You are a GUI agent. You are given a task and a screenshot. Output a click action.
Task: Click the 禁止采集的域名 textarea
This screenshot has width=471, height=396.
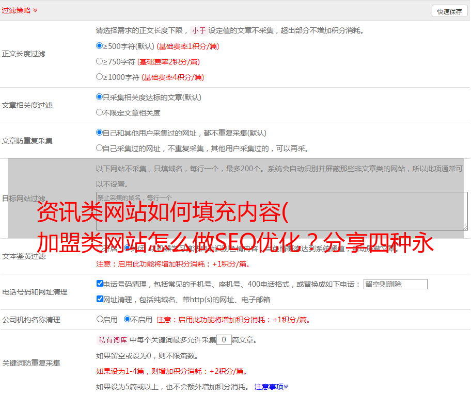tap(282, 211)
